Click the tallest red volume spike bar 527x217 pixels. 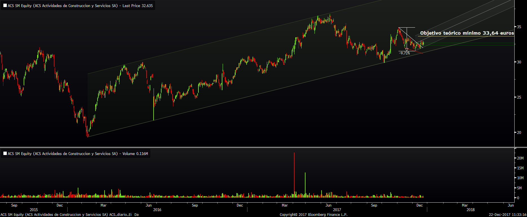294,175
